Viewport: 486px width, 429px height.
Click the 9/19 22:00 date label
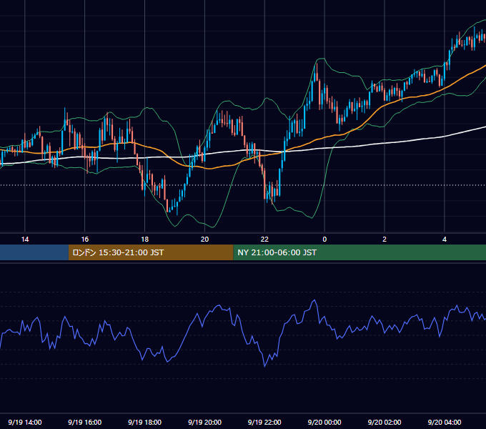point(264,422)
